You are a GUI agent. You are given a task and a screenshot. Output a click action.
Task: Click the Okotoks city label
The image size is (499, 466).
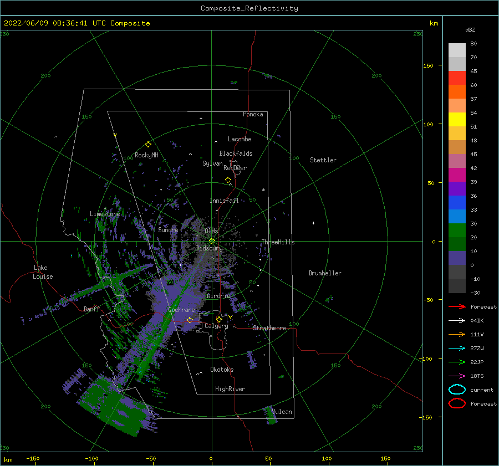(x=222, y=370)
